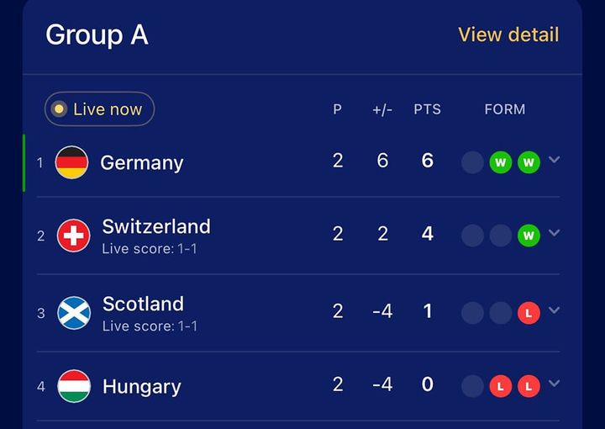Click the PTS column header
The height and width of the screenshot is (429, 605).
coord(427,109)
